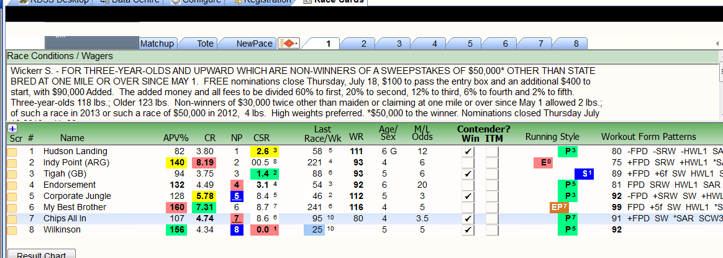This screenshot has width=723, height=258.
Task: Toggle Win contender for My Best Brother
Action: [468, 207]
